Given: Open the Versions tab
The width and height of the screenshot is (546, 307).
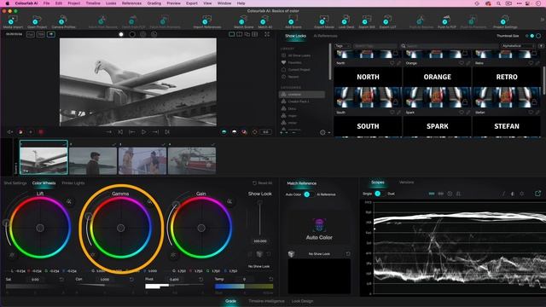Looking at the screenshot, I should [406, 182].
